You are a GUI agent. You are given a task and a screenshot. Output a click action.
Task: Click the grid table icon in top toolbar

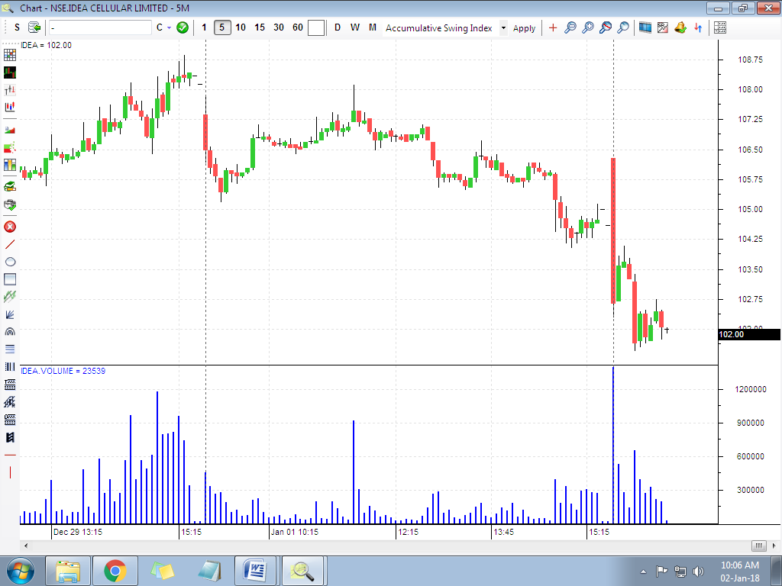tap(719, 28)
